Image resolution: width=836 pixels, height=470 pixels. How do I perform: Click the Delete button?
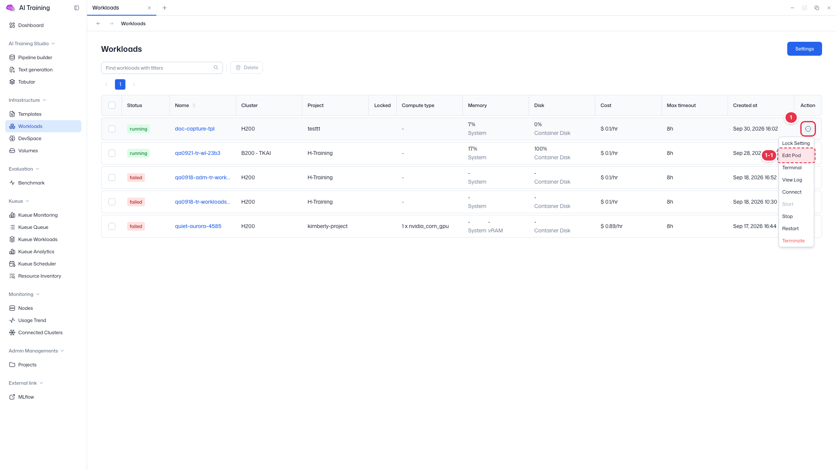coord(246,67)
